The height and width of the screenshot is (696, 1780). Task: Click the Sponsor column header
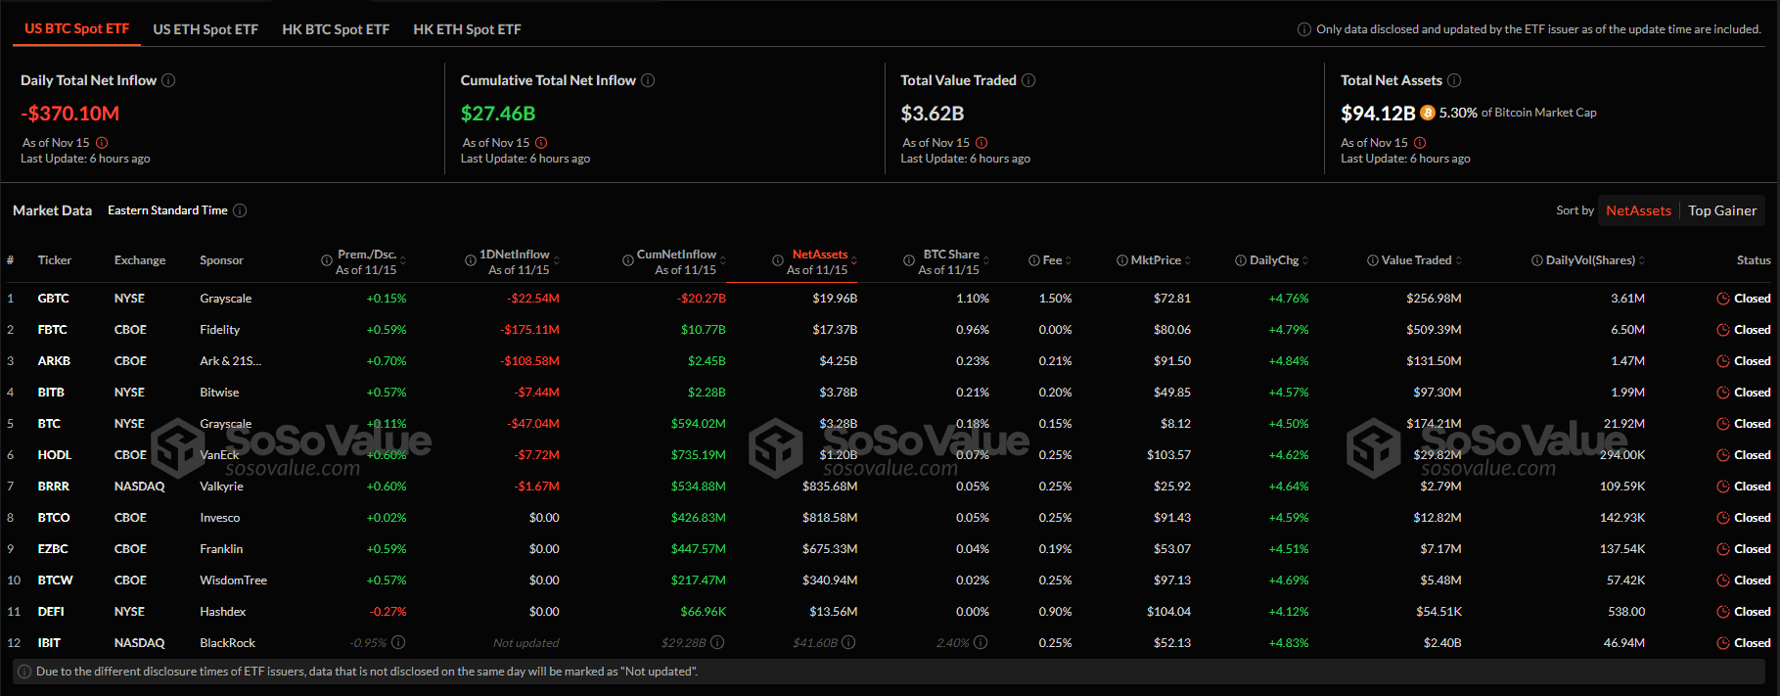221,260
